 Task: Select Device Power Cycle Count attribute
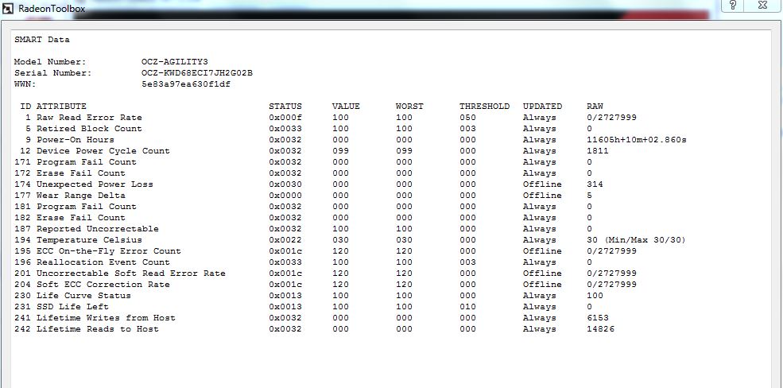(x=103, y=151)
